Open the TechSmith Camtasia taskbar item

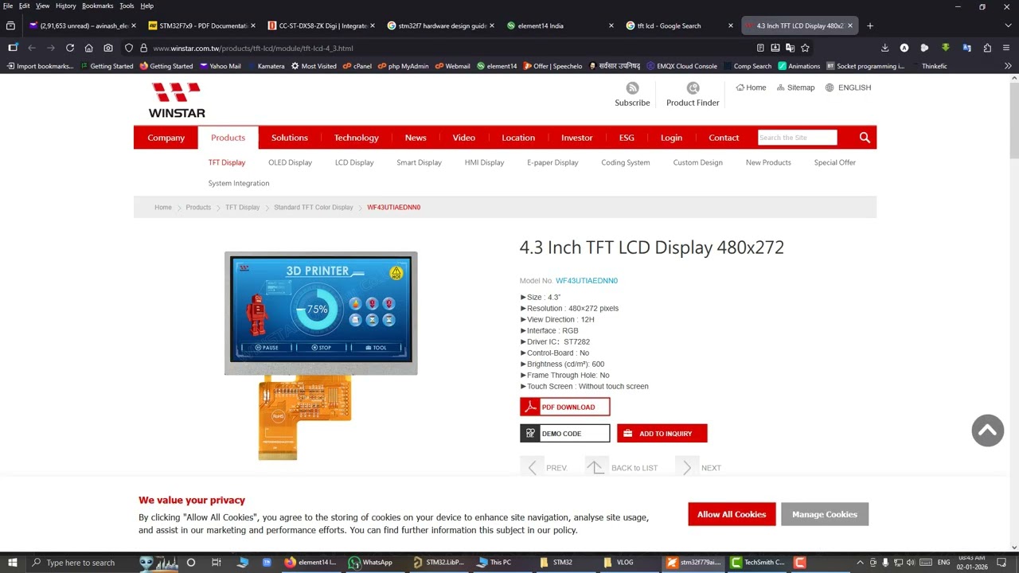pos(757,563)
